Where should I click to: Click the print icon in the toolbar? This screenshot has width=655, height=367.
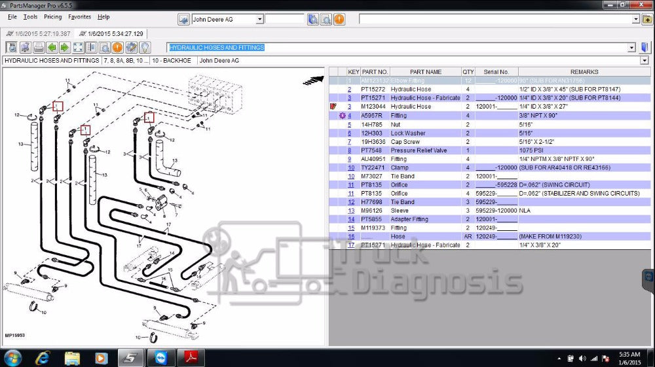pyautogui.click(x=39, y=47)
